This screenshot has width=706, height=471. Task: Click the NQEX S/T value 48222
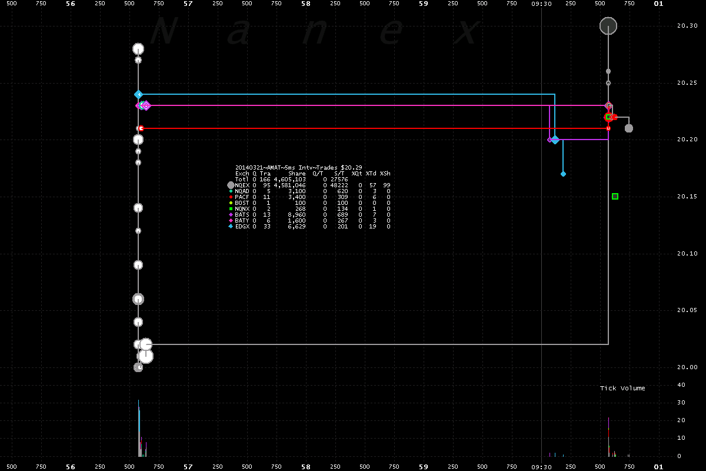pyautogui.click(x=339, y=185)
